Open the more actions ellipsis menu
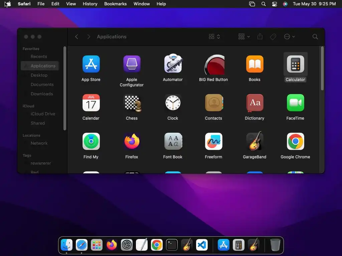Viewport: 342px width, 256px height. coord(290,37)
